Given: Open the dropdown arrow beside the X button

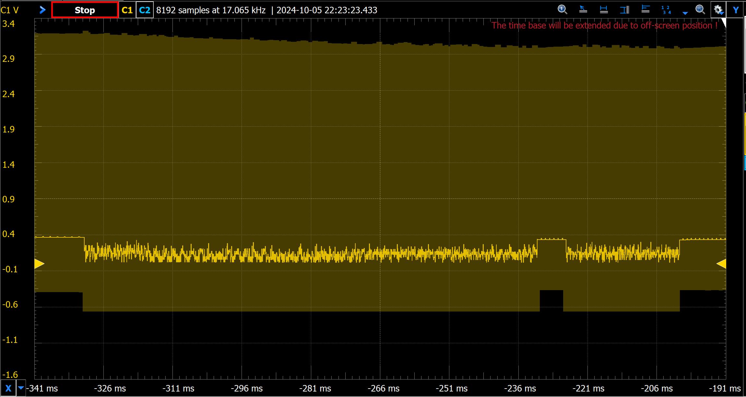Looking at the screenshot, I should pyautogui.click(x=21, y=388).
